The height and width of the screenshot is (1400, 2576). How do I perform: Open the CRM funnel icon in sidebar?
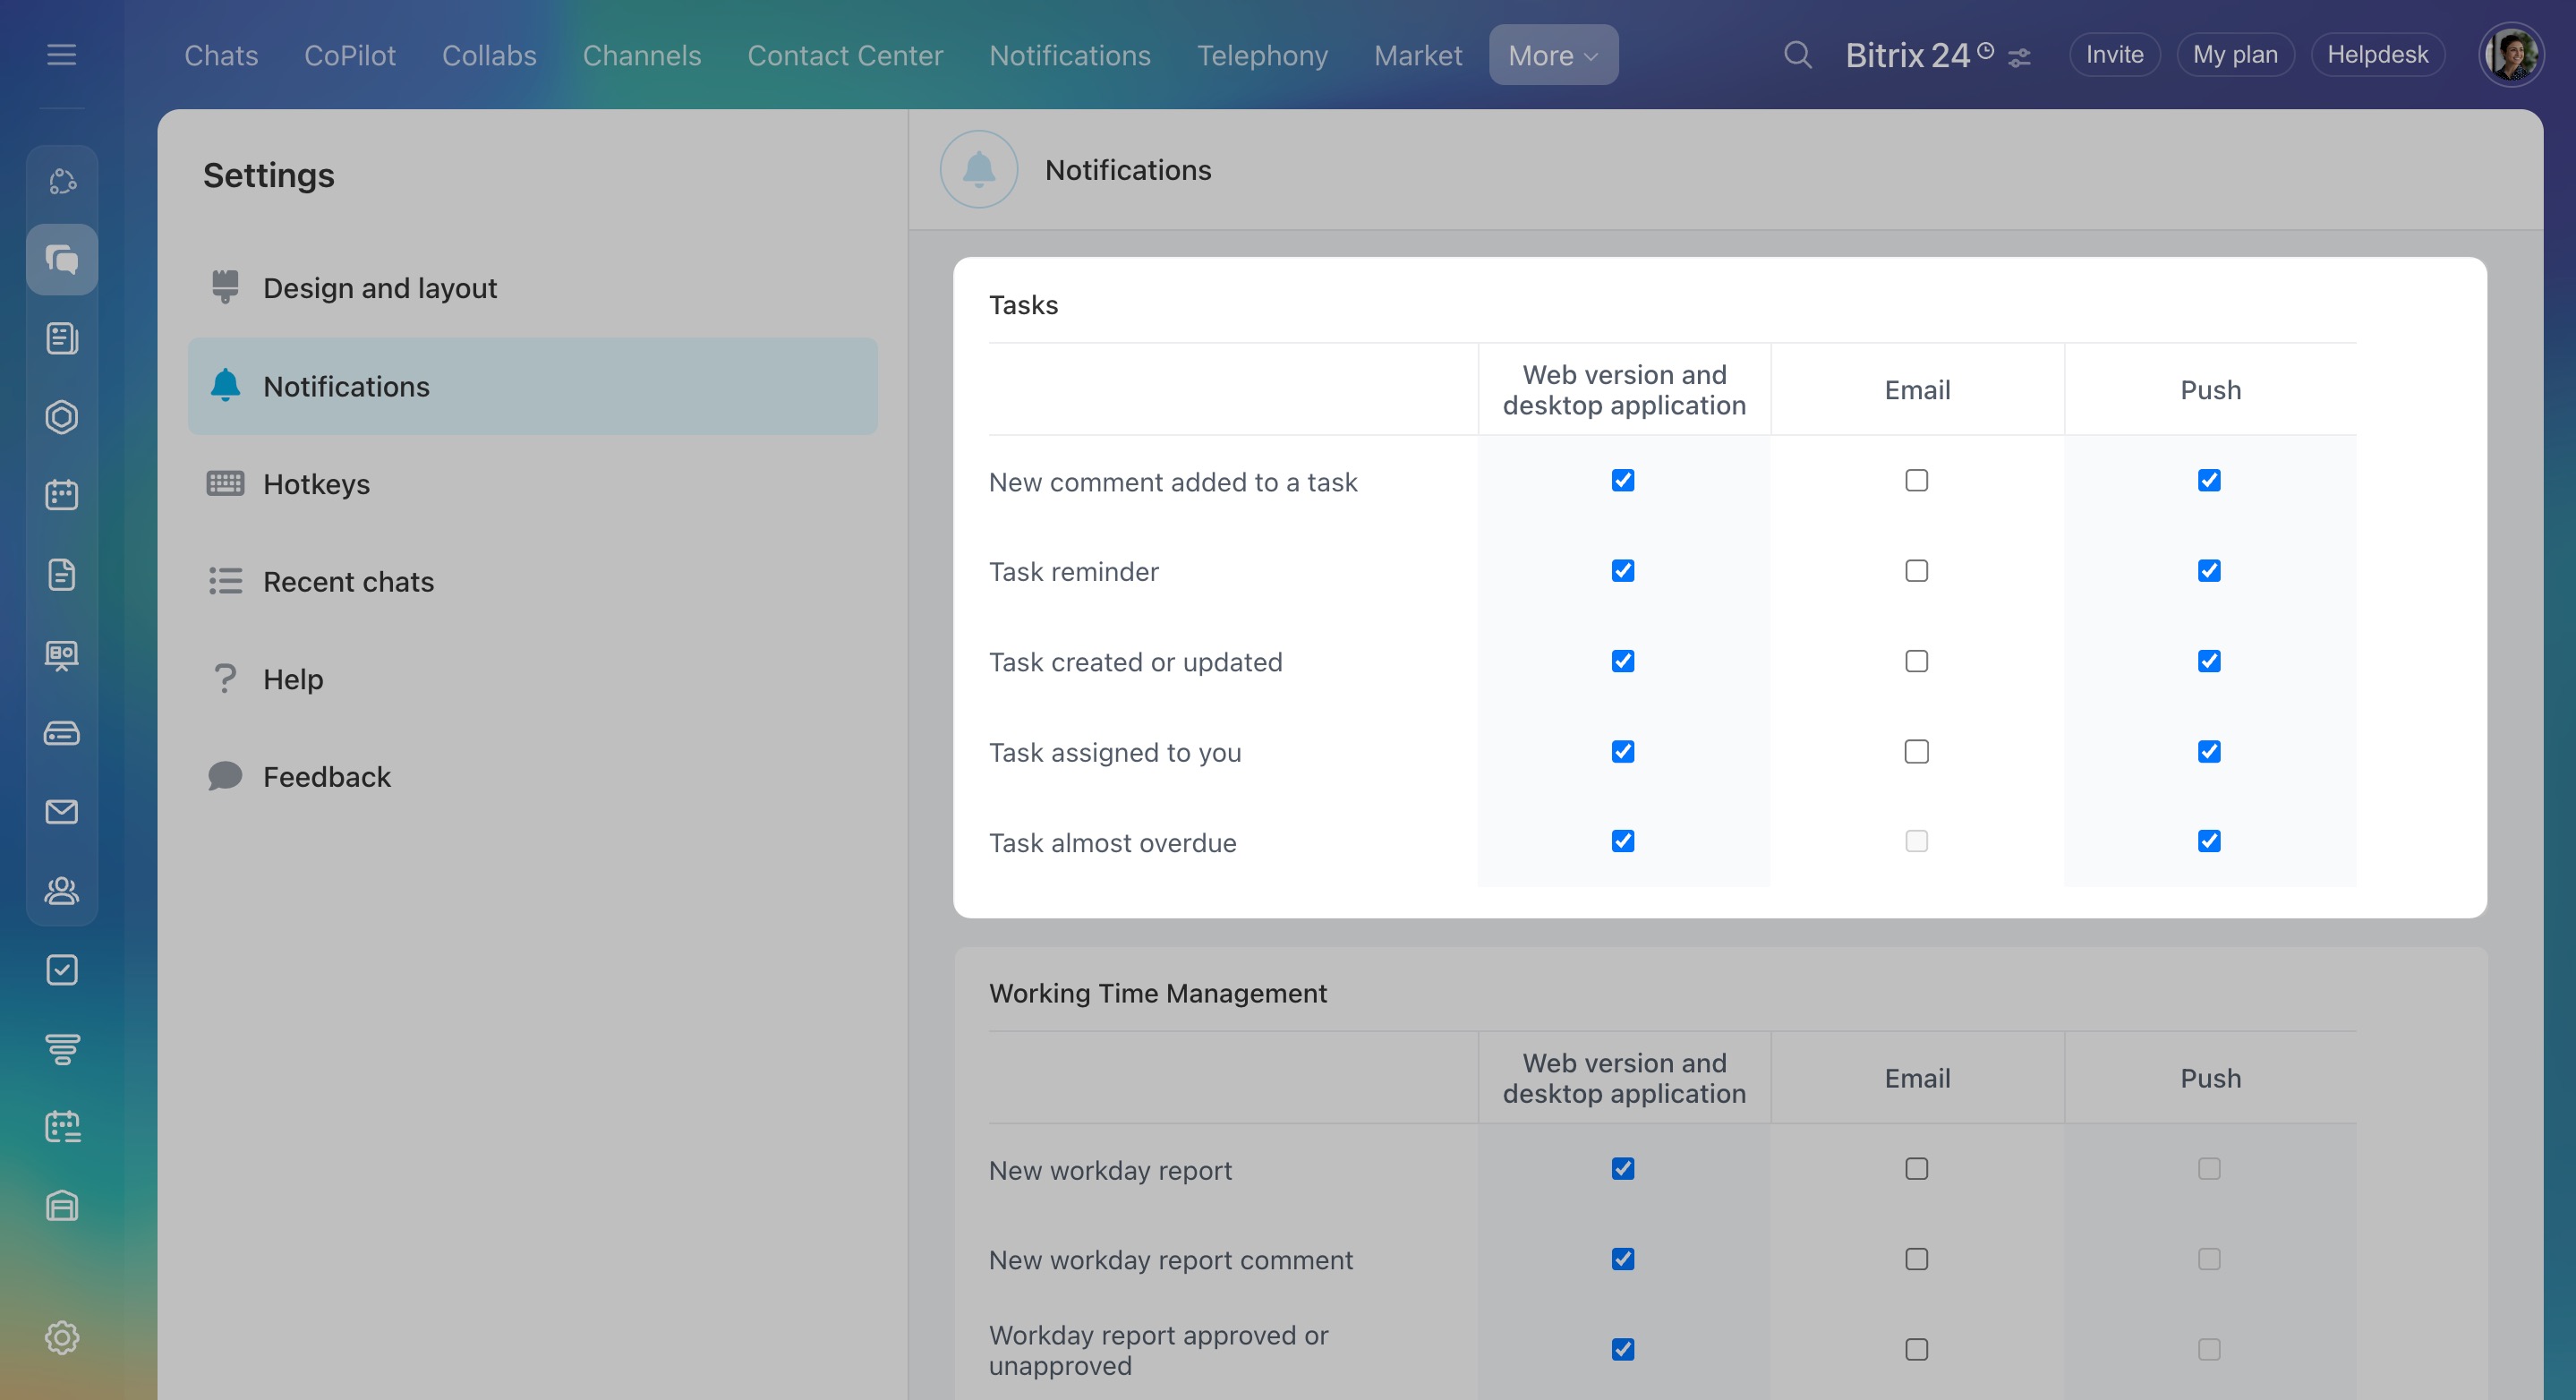62,1049
